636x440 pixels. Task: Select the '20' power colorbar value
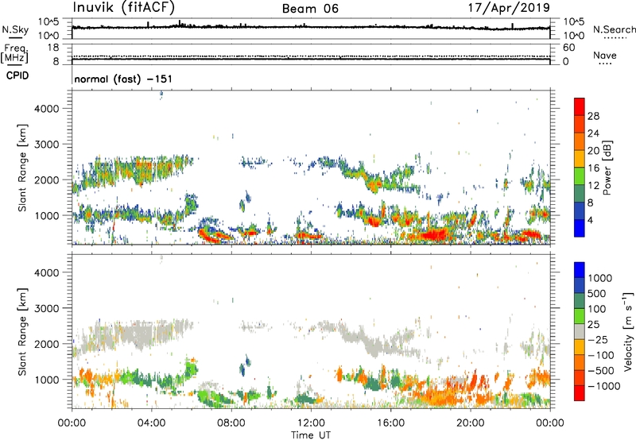tap(593, 151)
